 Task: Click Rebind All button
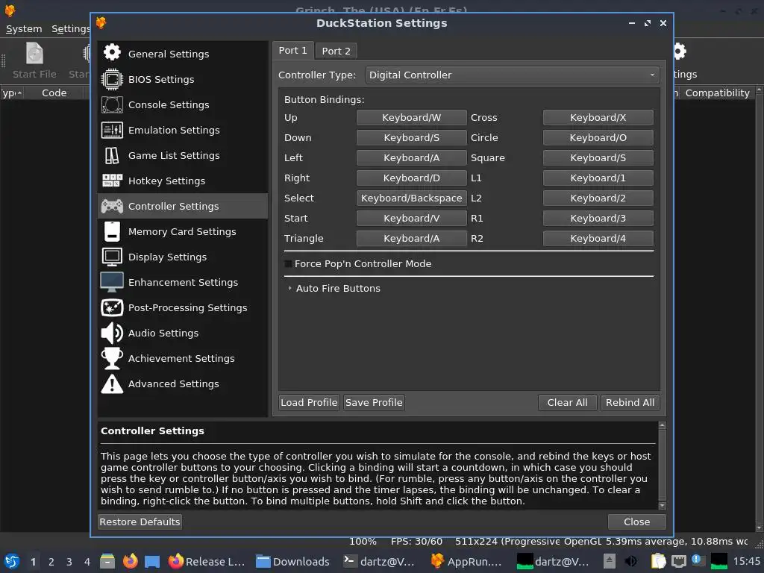click(630, 402)
